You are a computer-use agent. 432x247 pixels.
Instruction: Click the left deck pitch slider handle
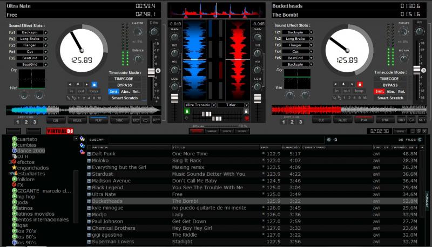point(151,72)
